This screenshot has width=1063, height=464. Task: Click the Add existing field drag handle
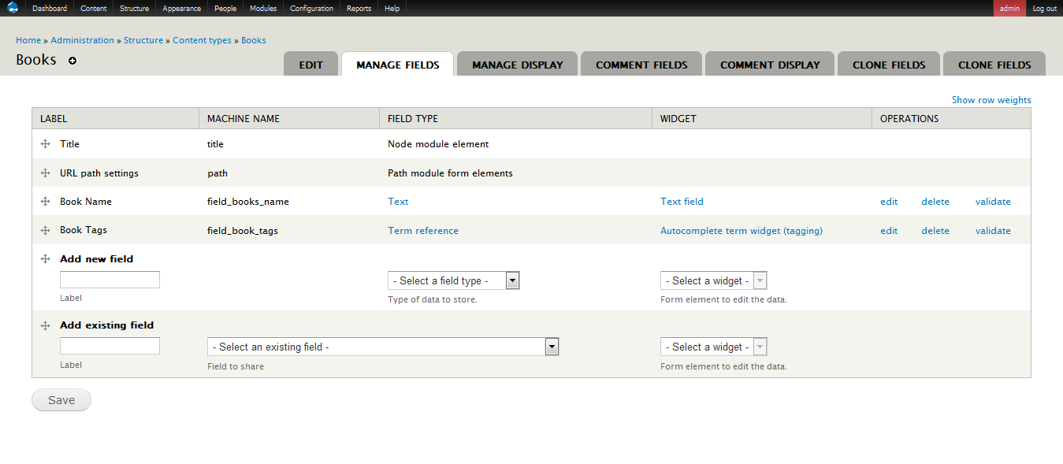pos(45,325)
